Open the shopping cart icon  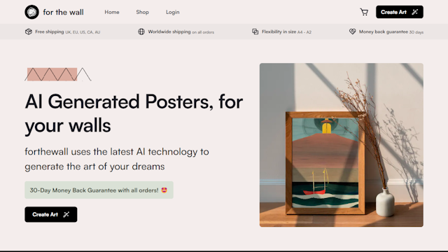point(364,12)
